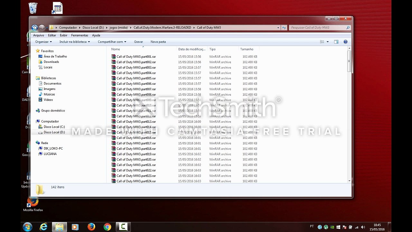Click the Downloads folder icon in sidebar
412x232 pixels.
(x=40, y=62)
